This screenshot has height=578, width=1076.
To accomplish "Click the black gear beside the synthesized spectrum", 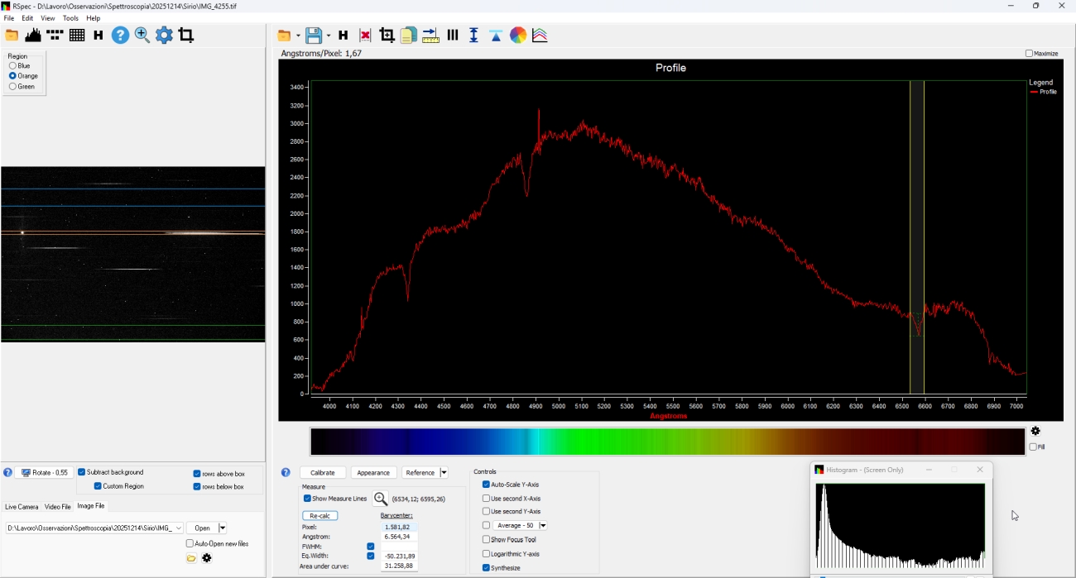I will coord(1035,431).
